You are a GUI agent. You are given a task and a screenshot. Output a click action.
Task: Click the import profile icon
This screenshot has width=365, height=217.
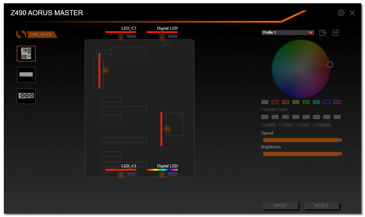(x=323, y=33)
